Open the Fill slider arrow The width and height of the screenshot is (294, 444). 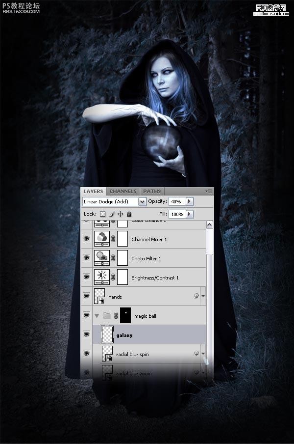[189, 214]
